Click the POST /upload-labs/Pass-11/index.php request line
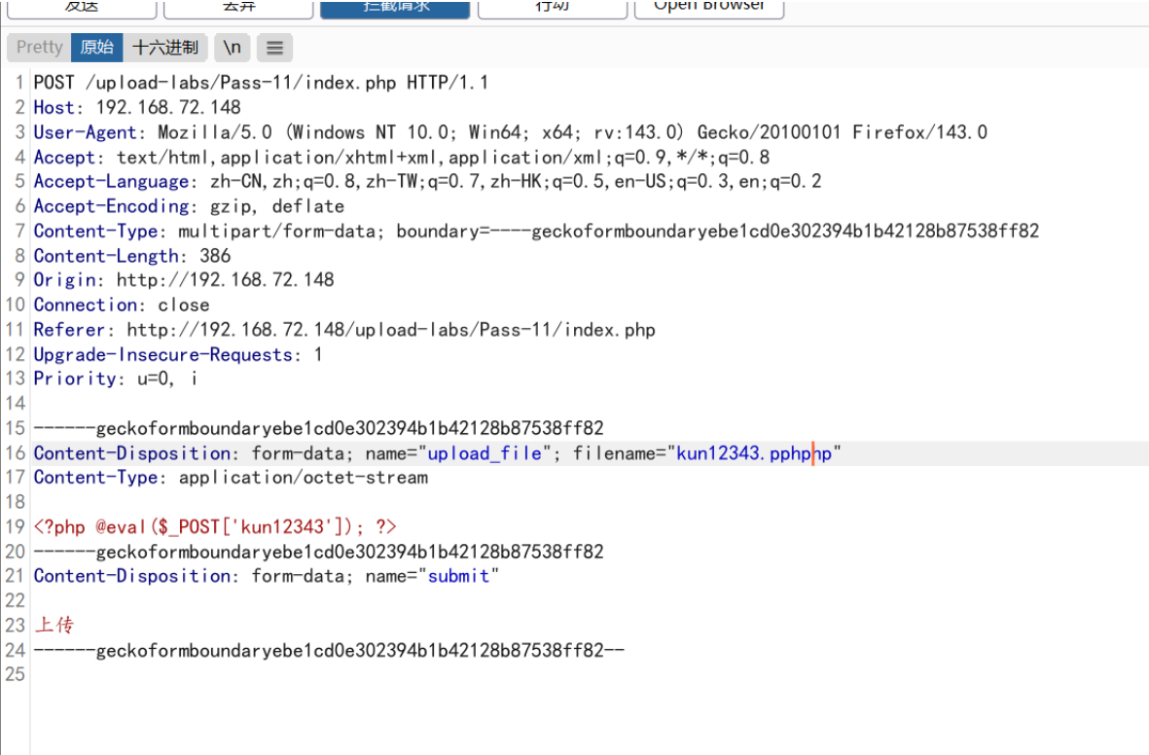 (261, 82)
